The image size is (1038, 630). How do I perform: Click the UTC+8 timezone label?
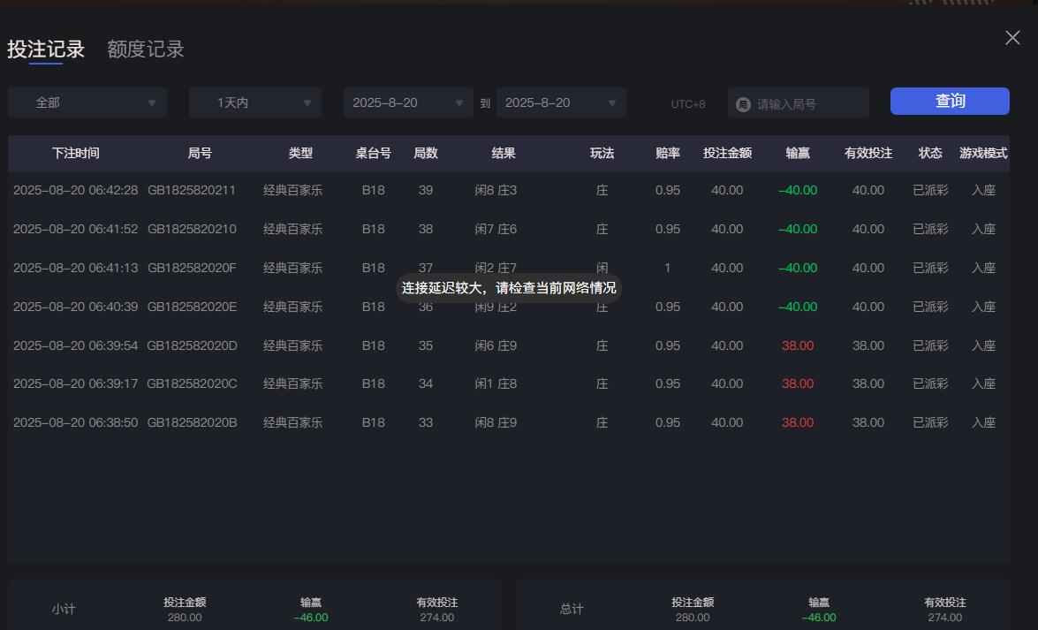tap(687, 102)
